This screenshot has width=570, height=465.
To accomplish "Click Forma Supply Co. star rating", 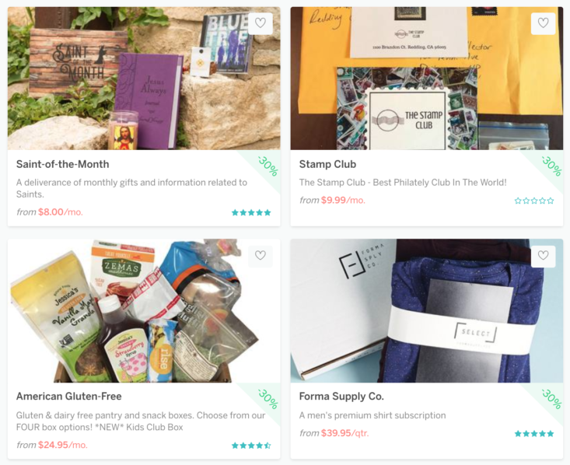I will point(534,433).
